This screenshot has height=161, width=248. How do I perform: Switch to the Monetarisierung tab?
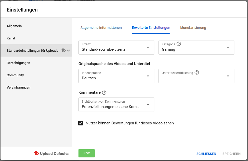[x=193, y=28]
